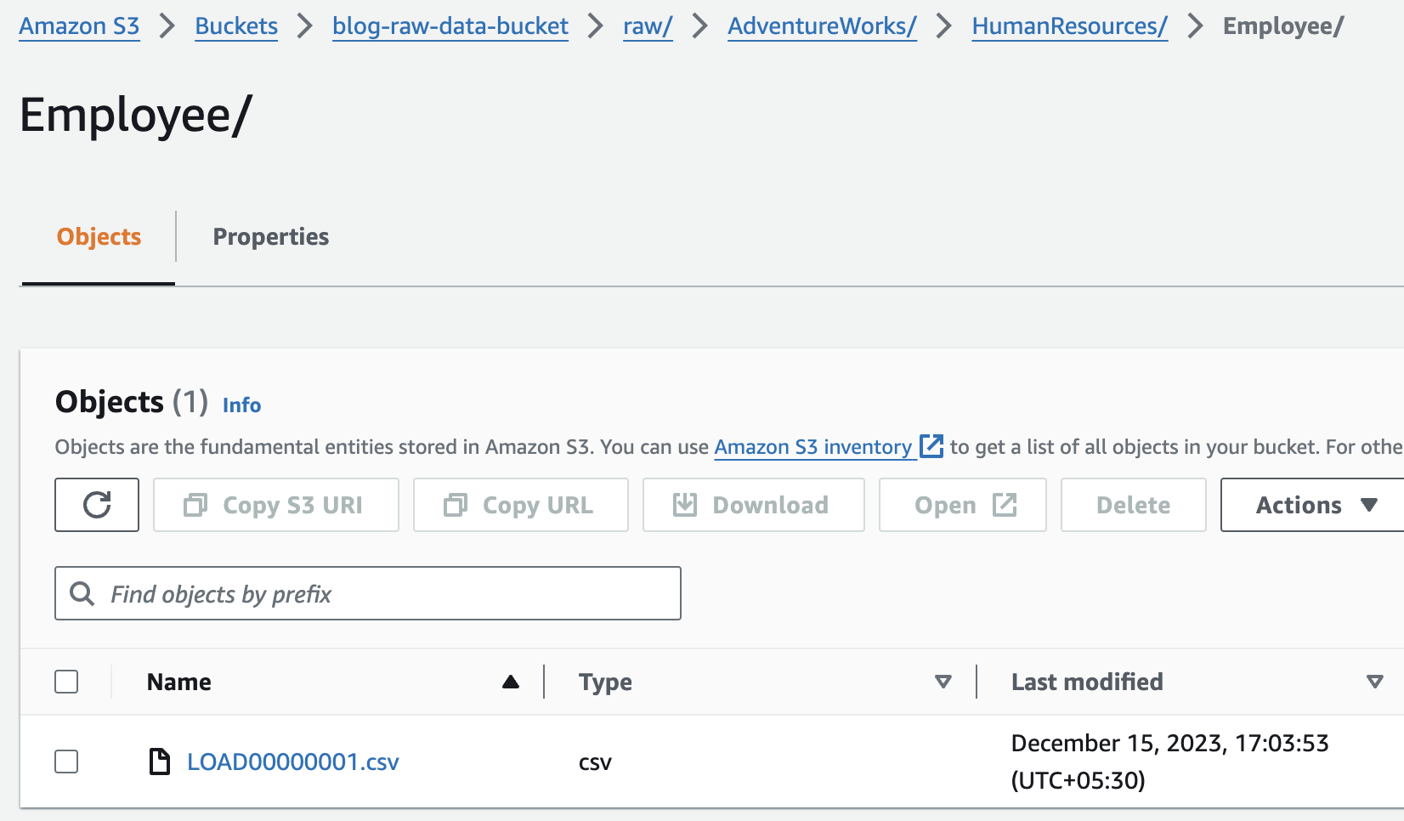Click the December 15, 2023 modified date

pyautogui.click(x=1170, y=762)
